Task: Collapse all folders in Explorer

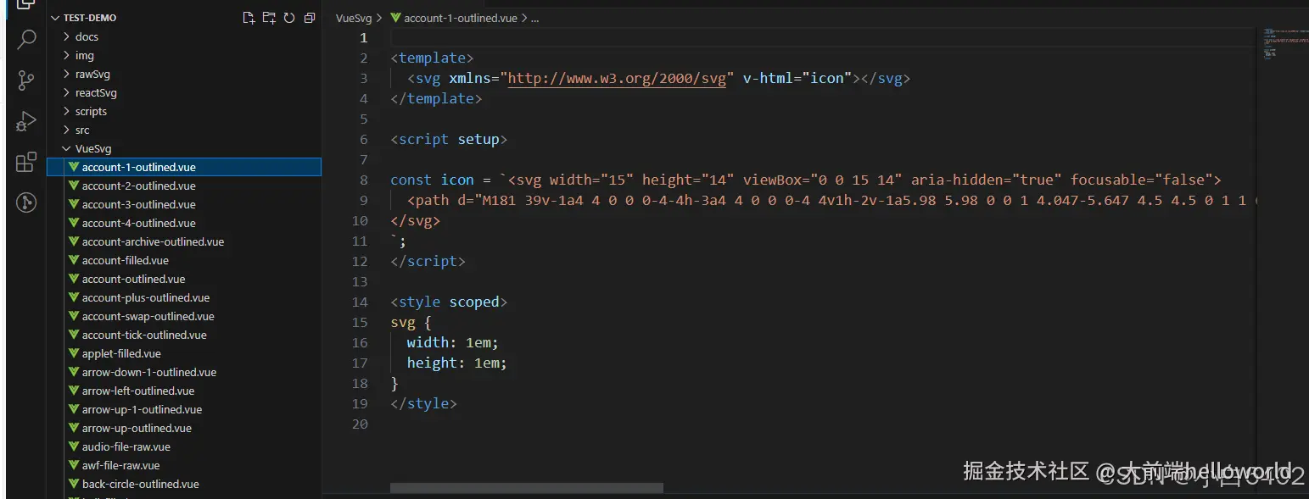Action: [x=310, y=18]
